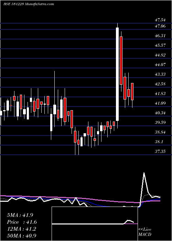Click the 42.58 price level label
172x241 pixels.
(160, 84)
